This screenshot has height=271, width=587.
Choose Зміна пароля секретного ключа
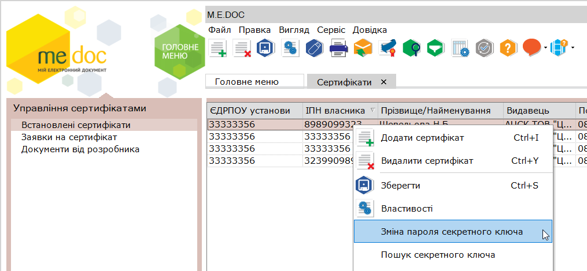tap(453, 231)
